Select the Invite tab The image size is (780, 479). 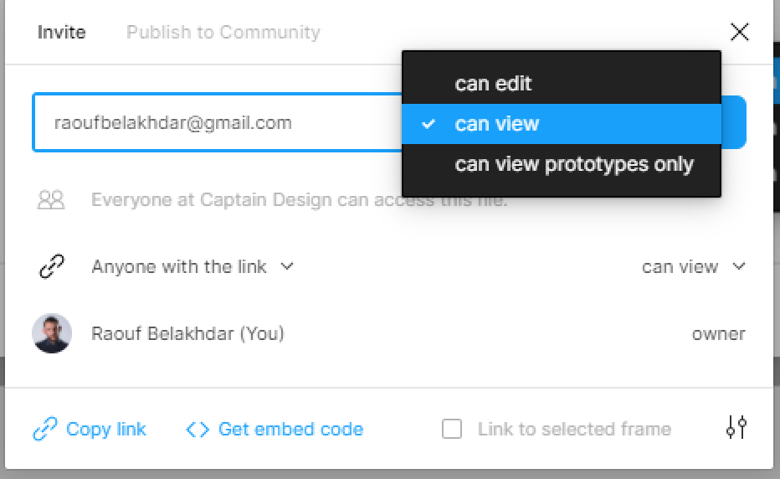tap(62, 33)
